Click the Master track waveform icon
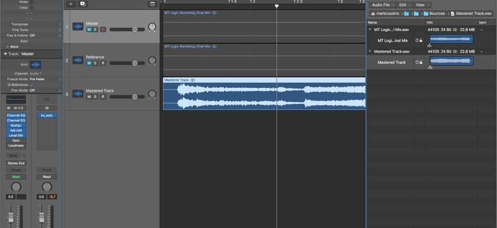497x228 pixels. pos(78,27)
